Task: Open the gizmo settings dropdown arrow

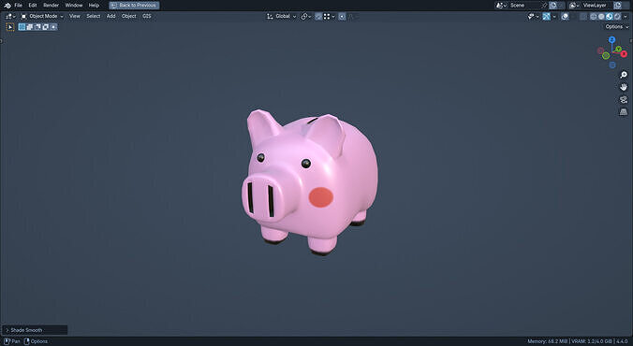Action: 554,17
